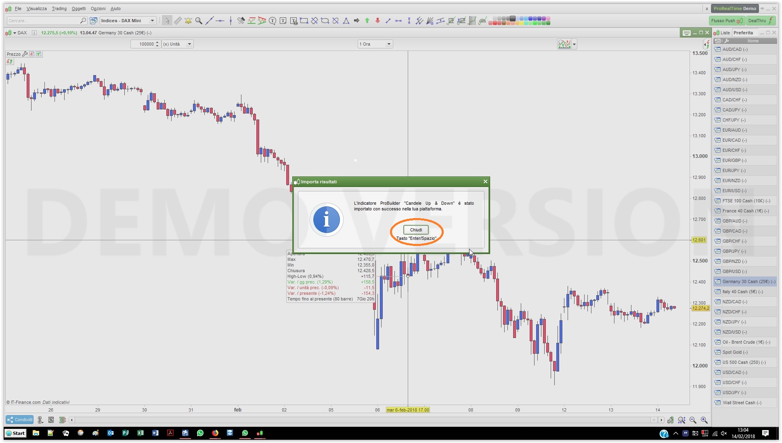Open Firefox from the taskbar

[x=215, y=433]
